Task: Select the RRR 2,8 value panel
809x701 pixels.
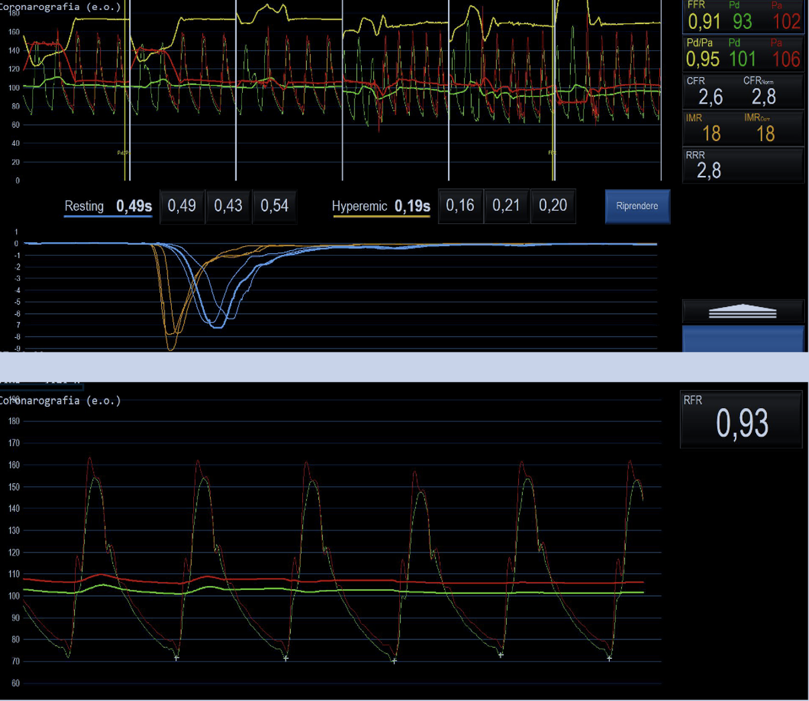Action: (743, 165)
